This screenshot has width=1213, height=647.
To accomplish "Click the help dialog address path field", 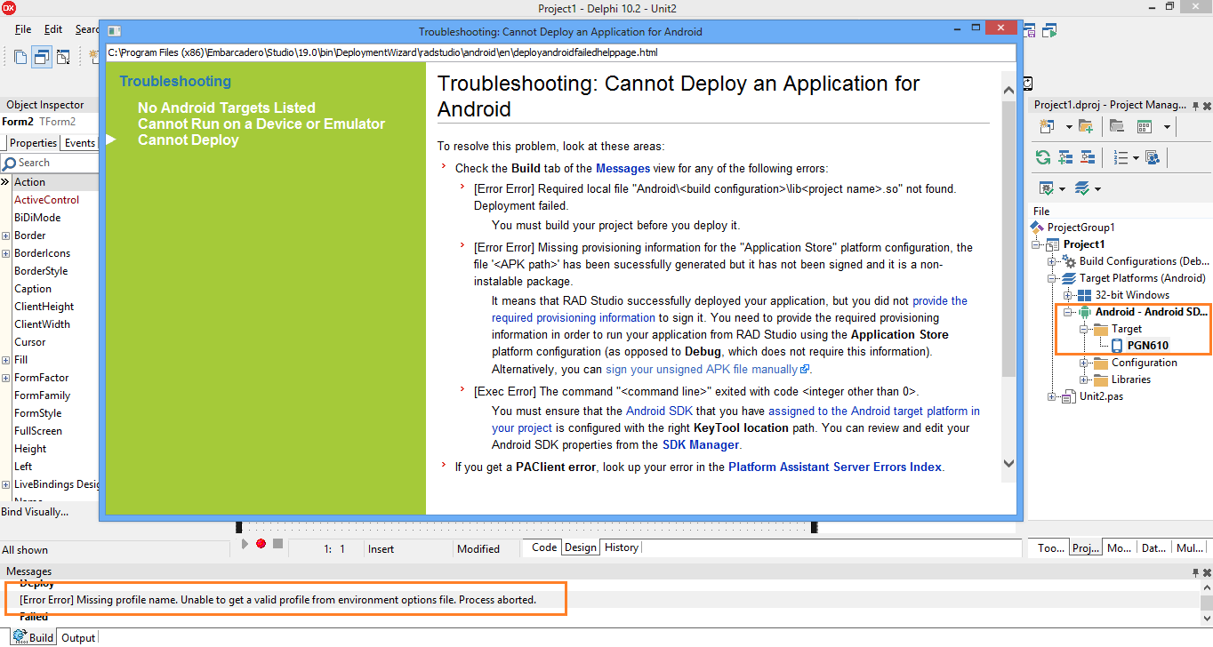I will pos(560,53).
